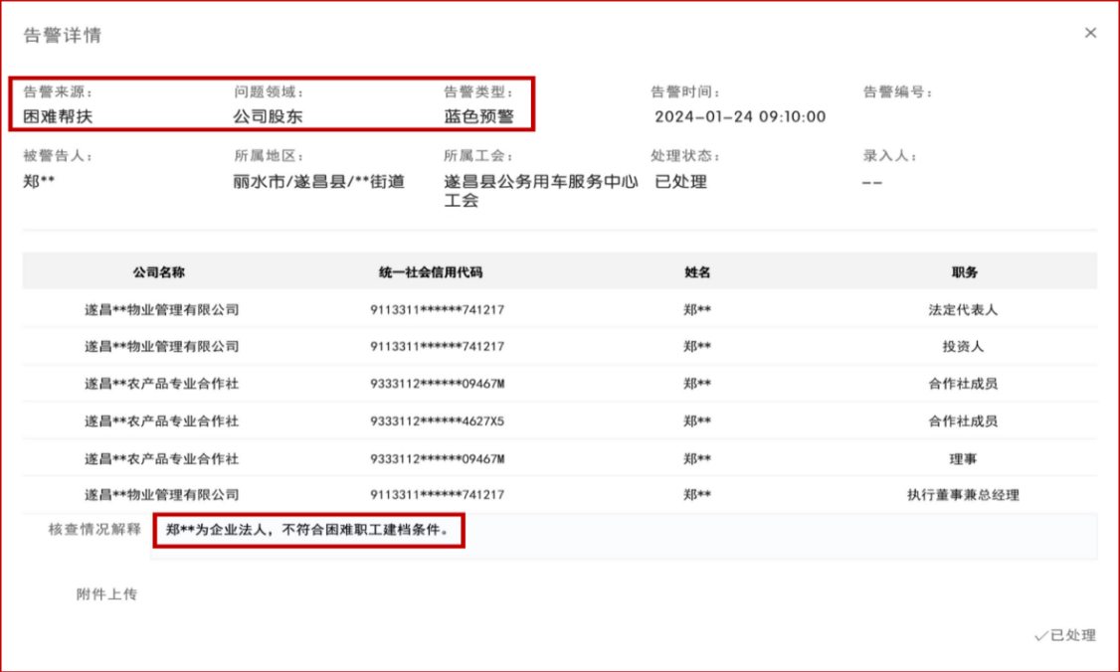Select the 理事 cell in the table

963,458
